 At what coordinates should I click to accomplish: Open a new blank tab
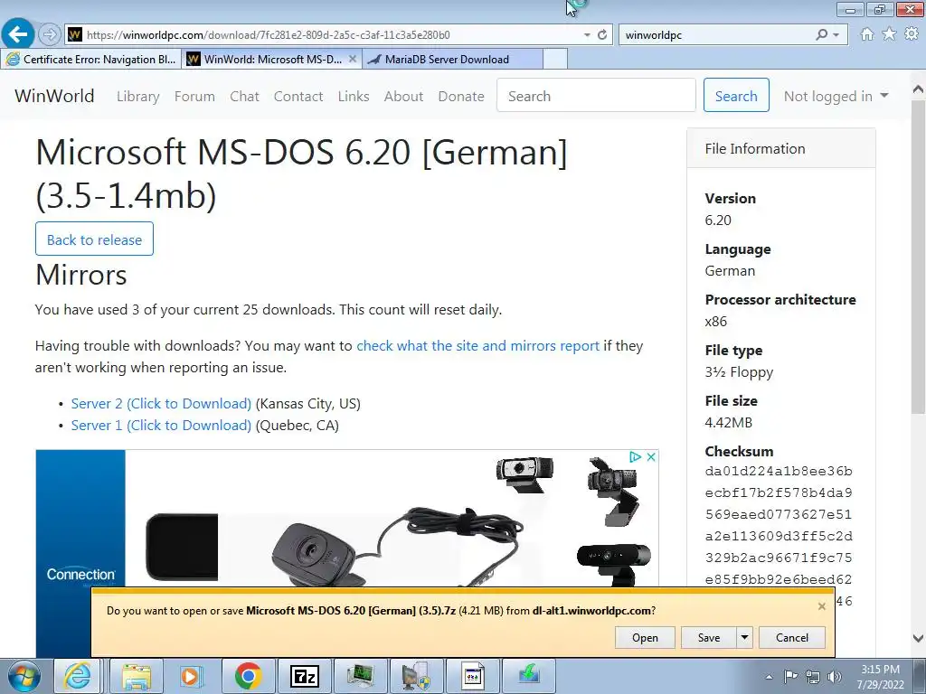(x=555, y=59)
